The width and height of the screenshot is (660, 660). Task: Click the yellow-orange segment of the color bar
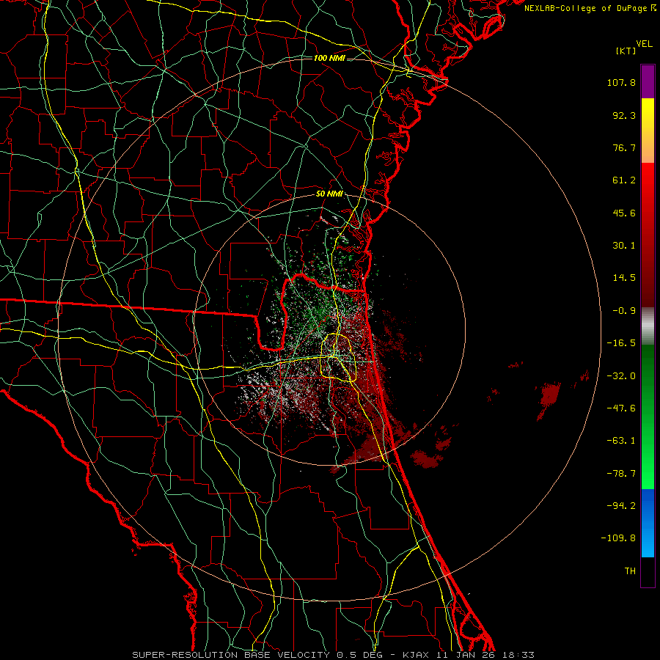648,131
